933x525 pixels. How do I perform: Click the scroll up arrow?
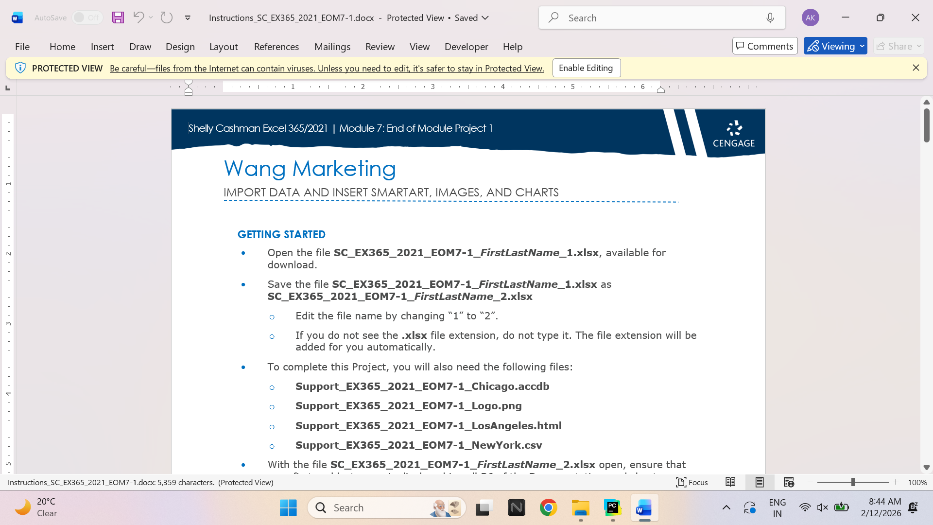click(926, 102)
